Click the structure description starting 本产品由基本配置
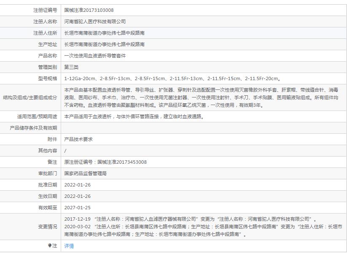The image size is (347, 254). (202, 97)
